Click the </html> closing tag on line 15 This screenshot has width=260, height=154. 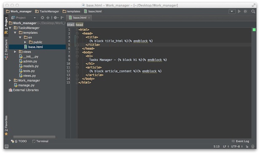click(x=85, y=83)
